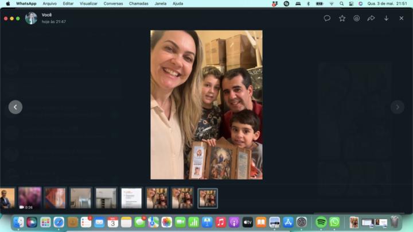Open the Apple menu
Screen dimensions: 413x232
click(8, 3)
